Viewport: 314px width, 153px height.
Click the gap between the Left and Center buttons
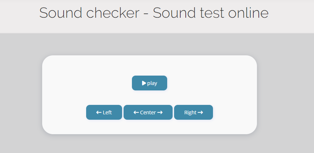123,112
